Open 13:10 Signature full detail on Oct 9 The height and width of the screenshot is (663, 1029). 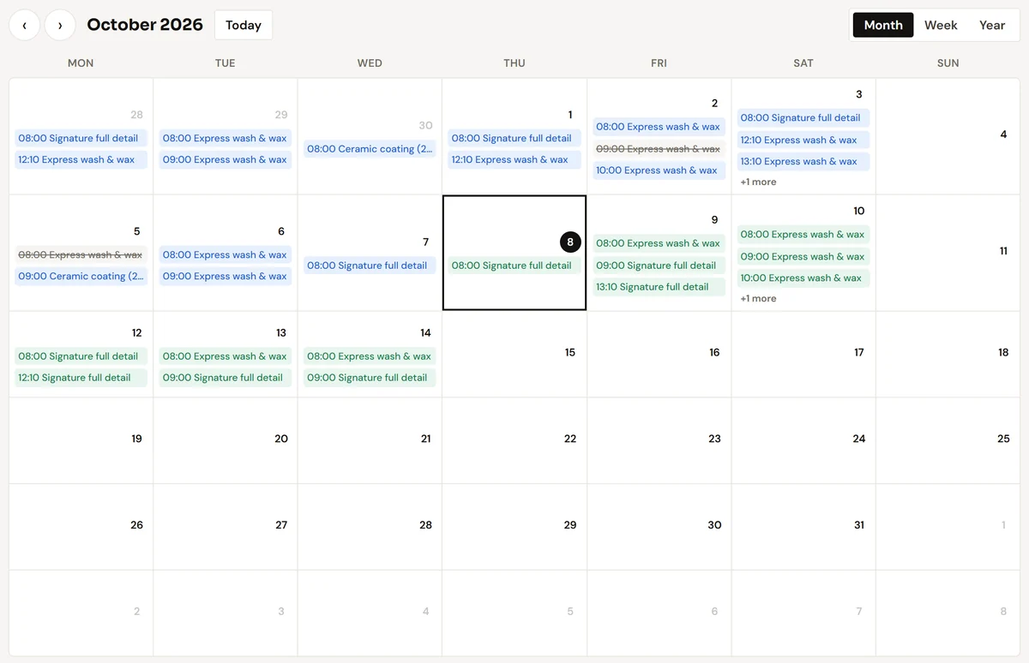pos(659,287)
